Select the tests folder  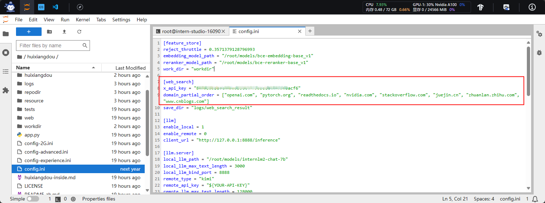pos(78,109)
